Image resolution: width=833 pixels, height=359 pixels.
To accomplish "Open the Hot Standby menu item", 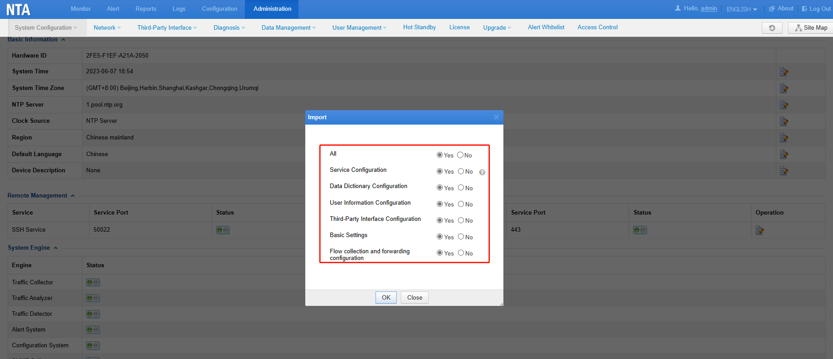I will click(x=419, y=27).
